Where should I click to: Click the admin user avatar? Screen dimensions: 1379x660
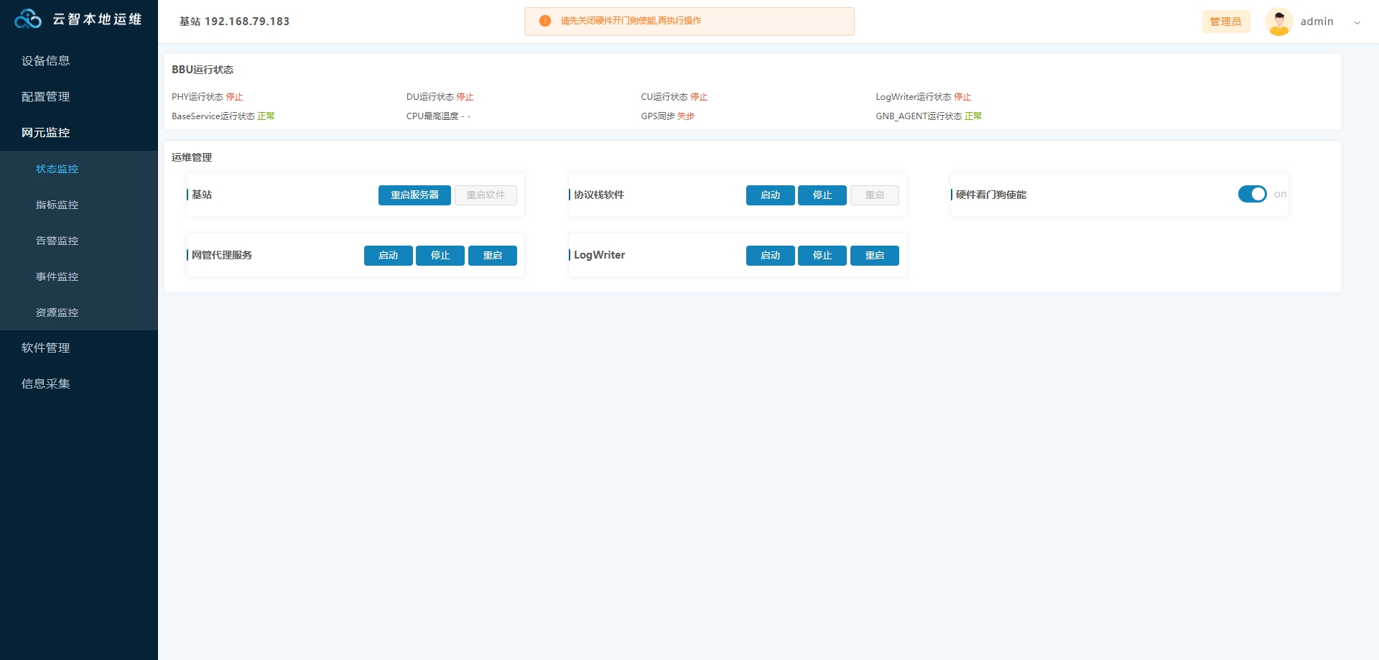point(1278,22)
